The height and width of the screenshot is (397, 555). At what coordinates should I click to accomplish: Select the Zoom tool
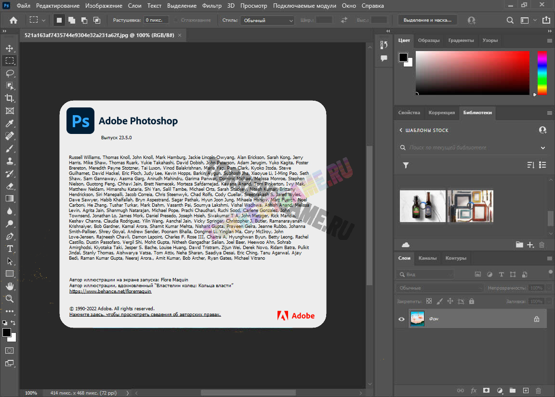(x=10, y=299)
